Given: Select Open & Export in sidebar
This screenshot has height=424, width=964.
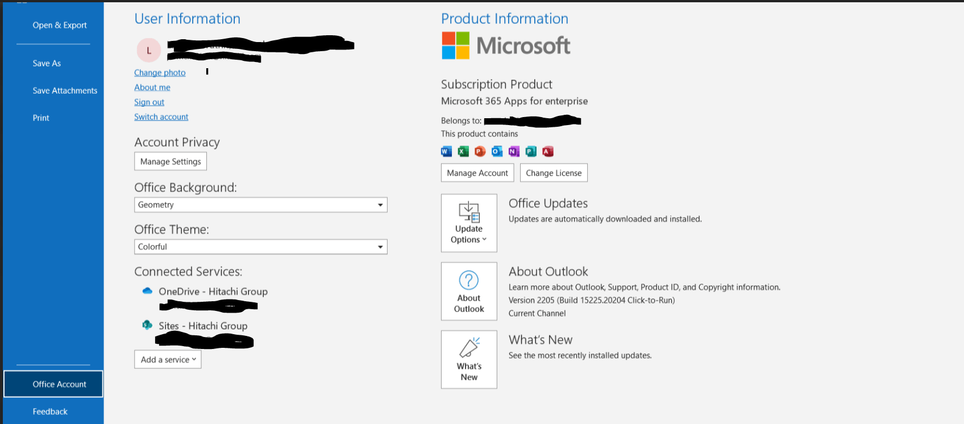Looking at the screenshot, I should click(60, 25).
